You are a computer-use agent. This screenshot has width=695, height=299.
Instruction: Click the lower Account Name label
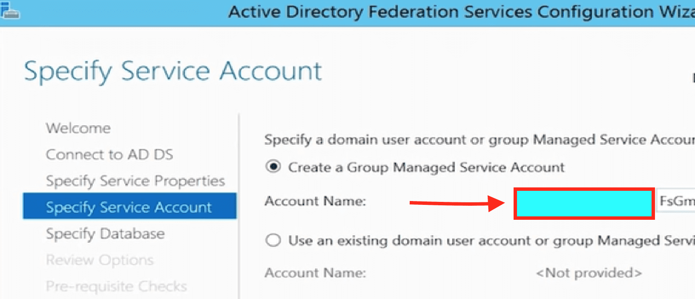(315, 273)
